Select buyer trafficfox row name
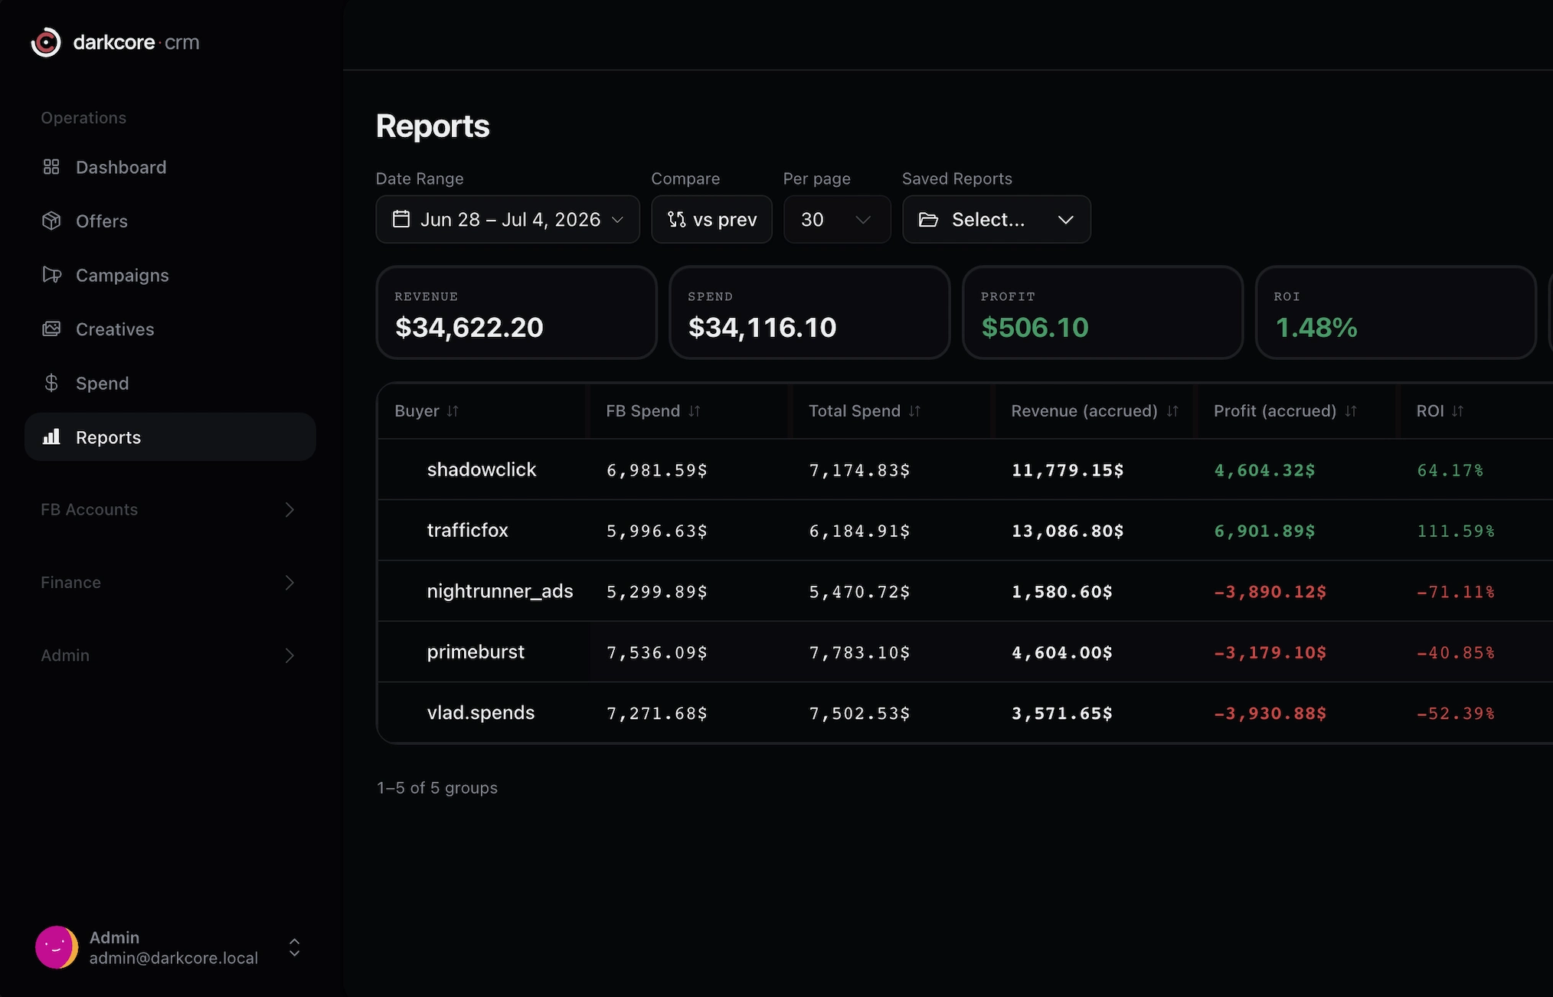The height and width of the screenshot is (997, 1553). pos(467,530)
